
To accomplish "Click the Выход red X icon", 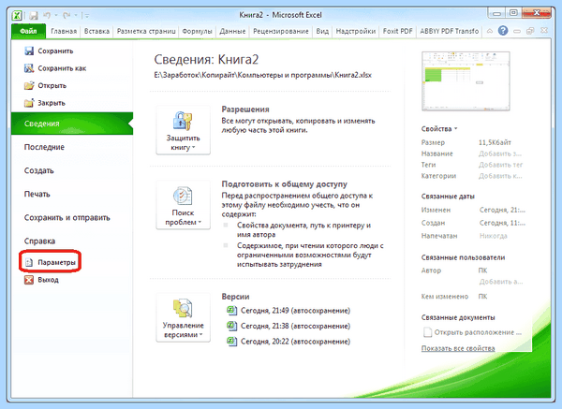I will coord(29,280).
